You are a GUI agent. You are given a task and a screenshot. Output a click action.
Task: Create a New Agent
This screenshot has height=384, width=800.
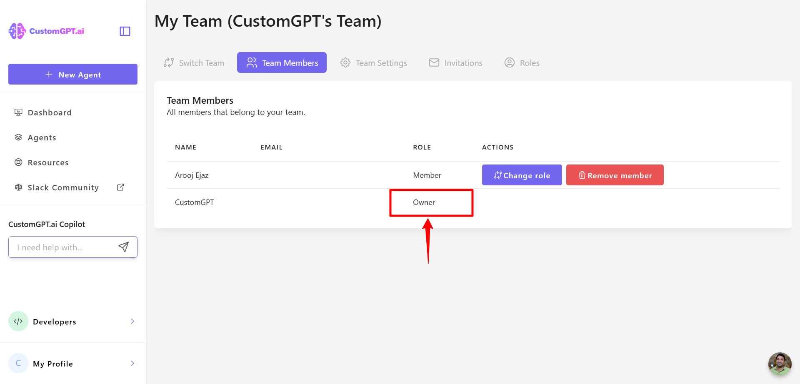73,74
